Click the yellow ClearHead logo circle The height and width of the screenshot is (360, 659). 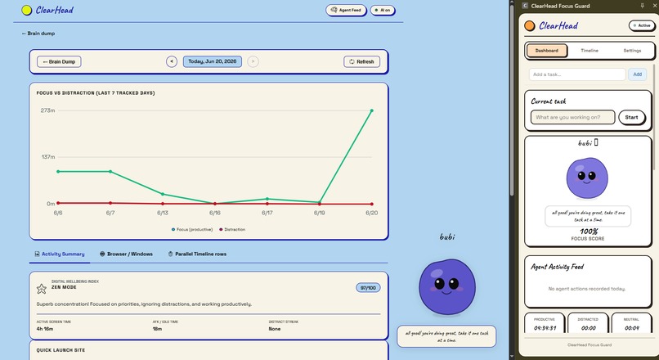click(x=26, y=10)
